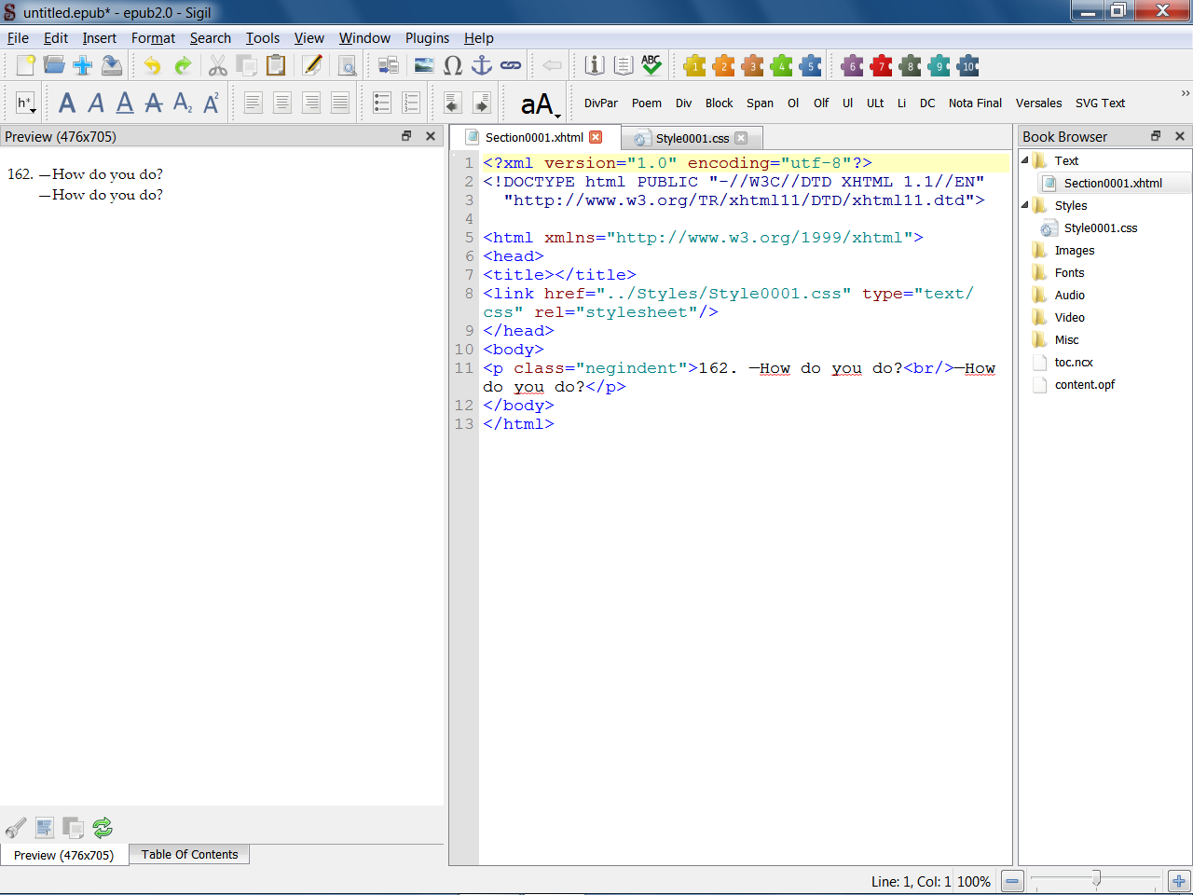Click the Nota Final clip button
The image size is (1193, 895).
click(975, 103)
